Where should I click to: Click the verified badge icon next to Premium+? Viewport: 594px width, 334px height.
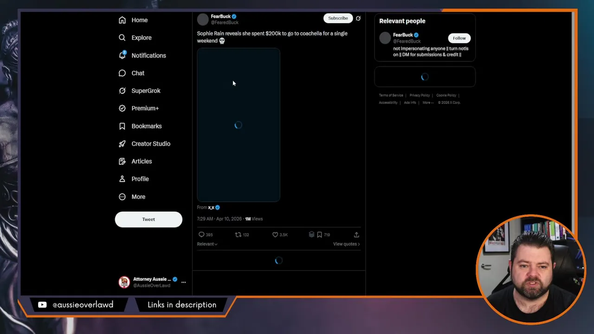[122, 108]
